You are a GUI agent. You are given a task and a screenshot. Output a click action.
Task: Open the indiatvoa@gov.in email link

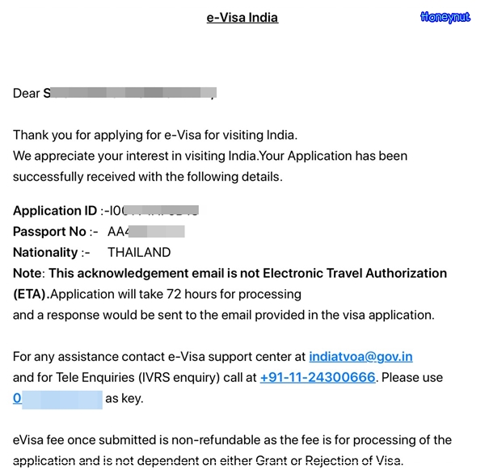pos(361,357)
